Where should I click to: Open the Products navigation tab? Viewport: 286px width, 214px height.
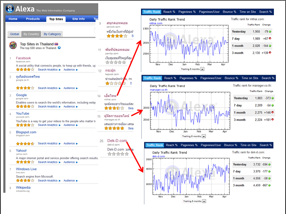tap(33, 19)
